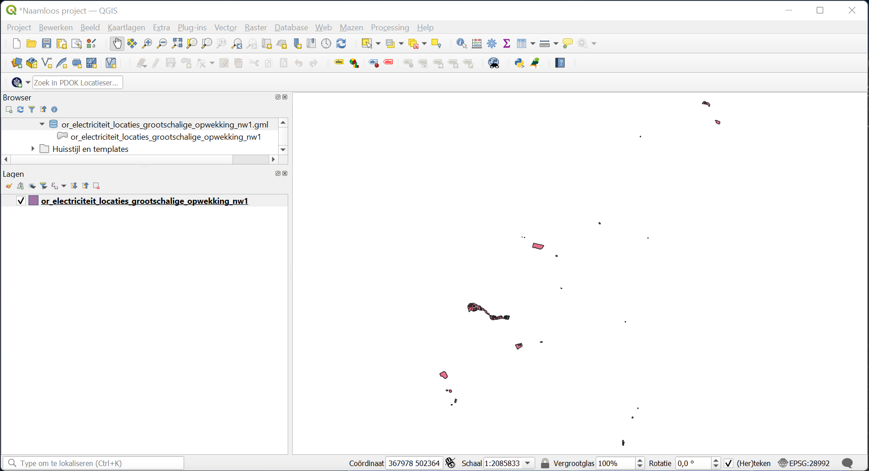Screen dimensions: 869x471
Task: Open the Deselect Features dropdown arrow
Action: (x=424, y=43)
